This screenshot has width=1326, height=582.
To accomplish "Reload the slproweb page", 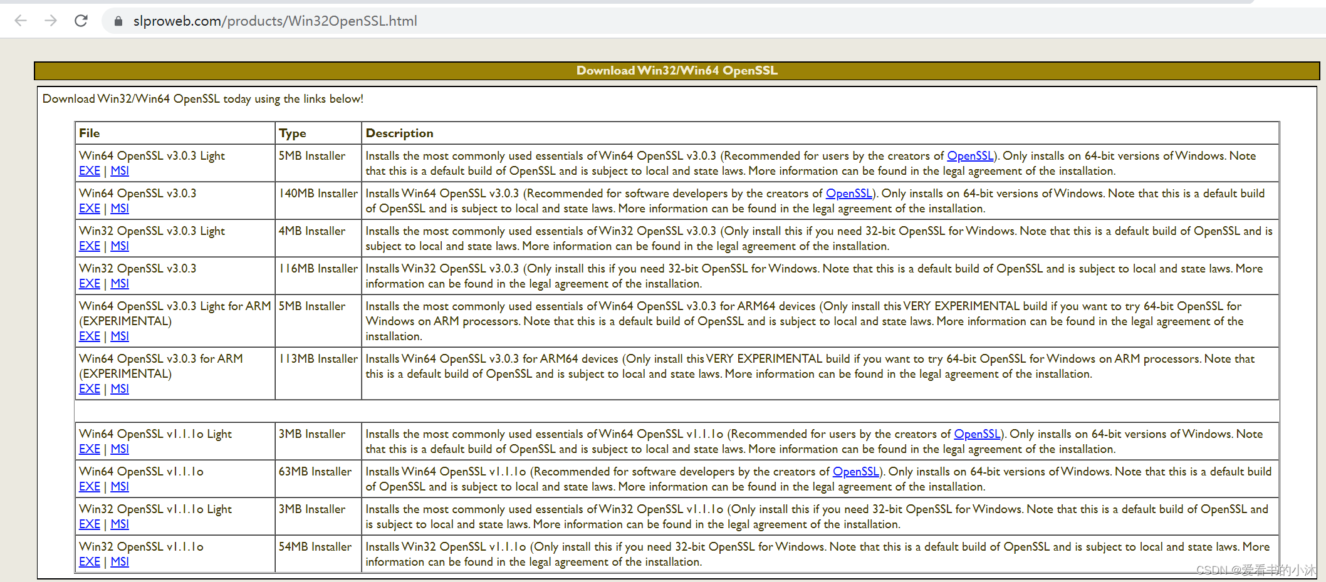I will 81,21.
